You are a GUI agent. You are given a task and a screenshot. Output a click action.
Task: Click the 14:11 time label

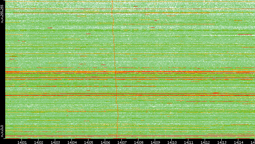(188, 142)
